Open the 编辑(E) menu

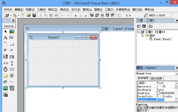coord(19,10)
